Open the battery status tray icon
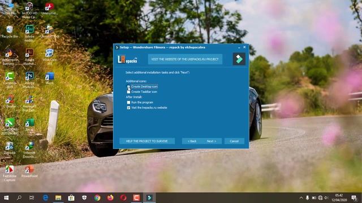Viewport: 362px width, 203px height. click(x=314, y=198)
